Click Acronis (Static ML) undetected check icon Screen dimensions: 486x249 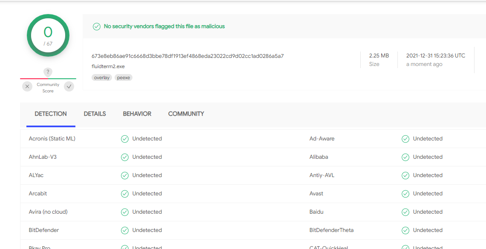125,139
